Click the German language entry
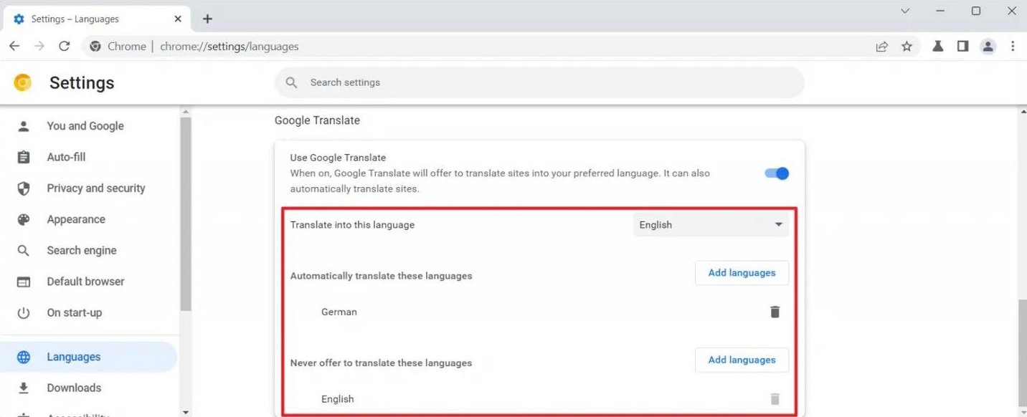The height and width of the screenshot is (417, 1027). point(339,312)
